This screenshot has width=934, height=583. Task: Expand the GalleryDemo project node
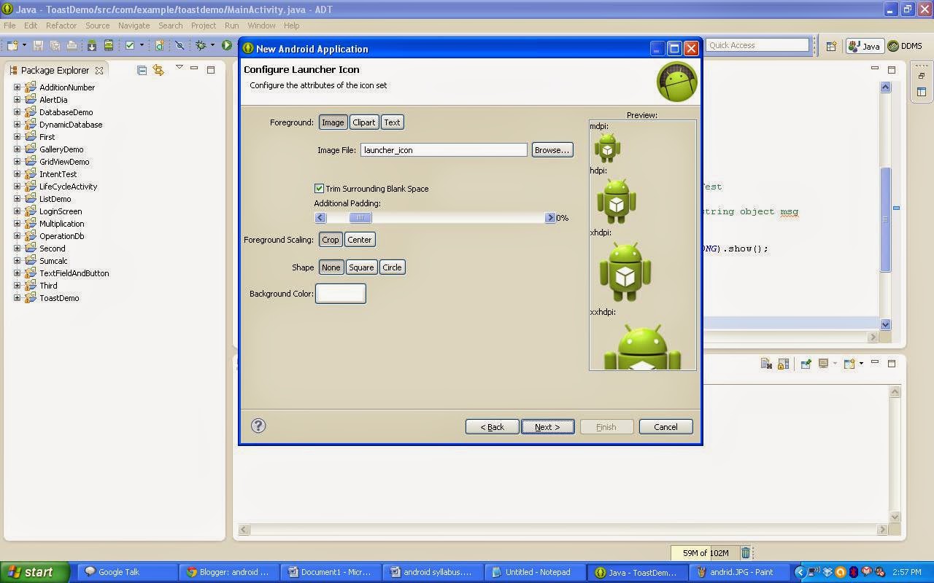point(18,149)
